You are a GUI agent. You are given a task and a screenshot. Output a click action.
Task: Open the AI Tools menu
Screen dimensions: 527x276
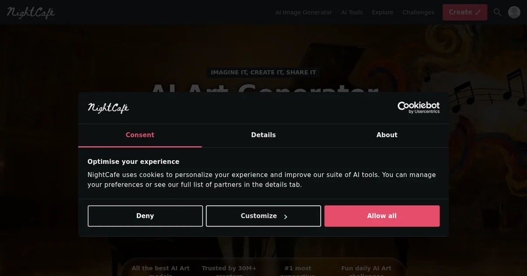pos(352,12)
